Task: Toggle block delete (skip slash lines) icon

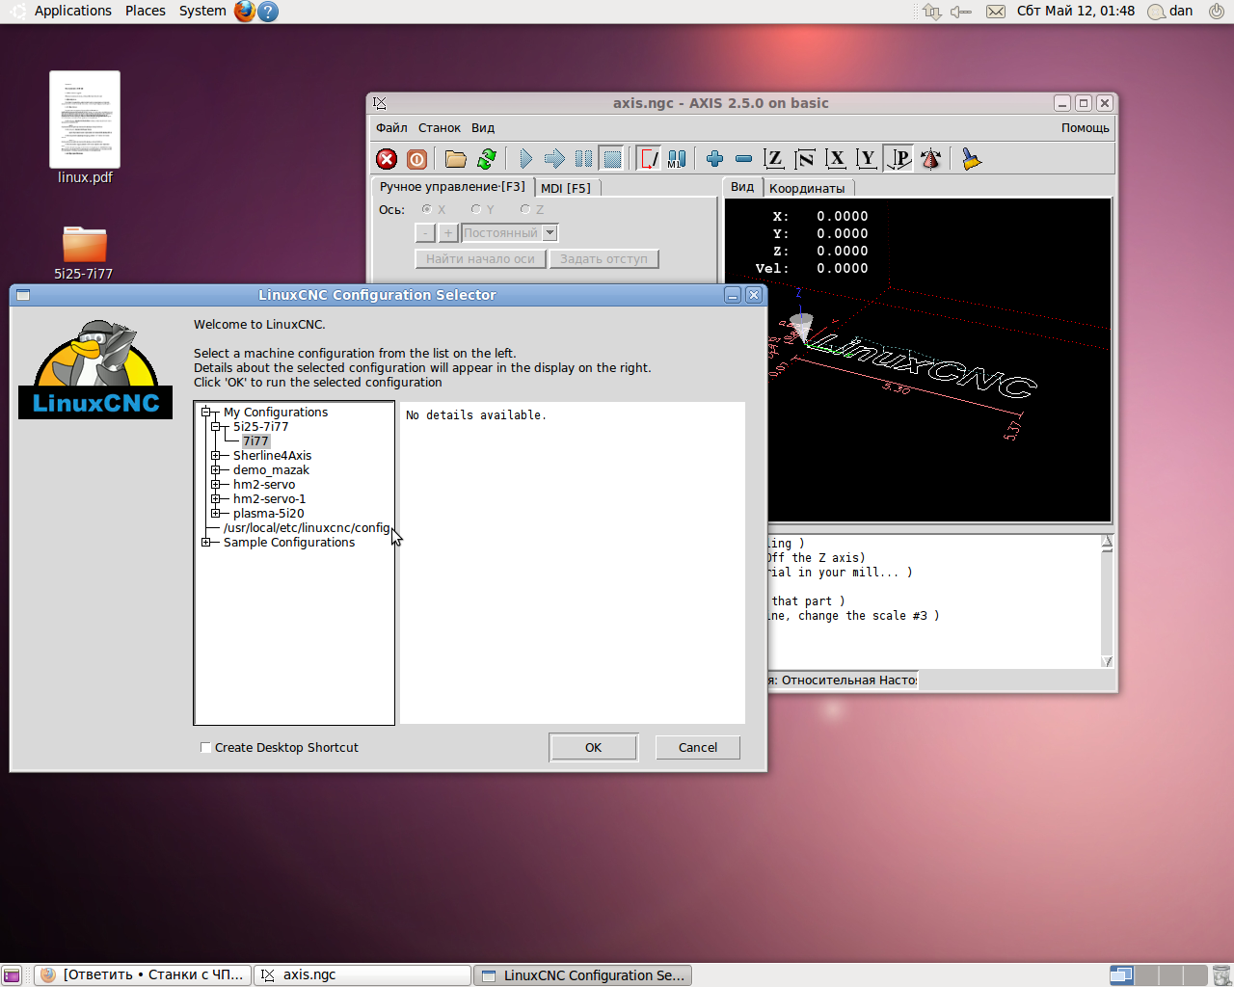Action: [x=649, y=159]
